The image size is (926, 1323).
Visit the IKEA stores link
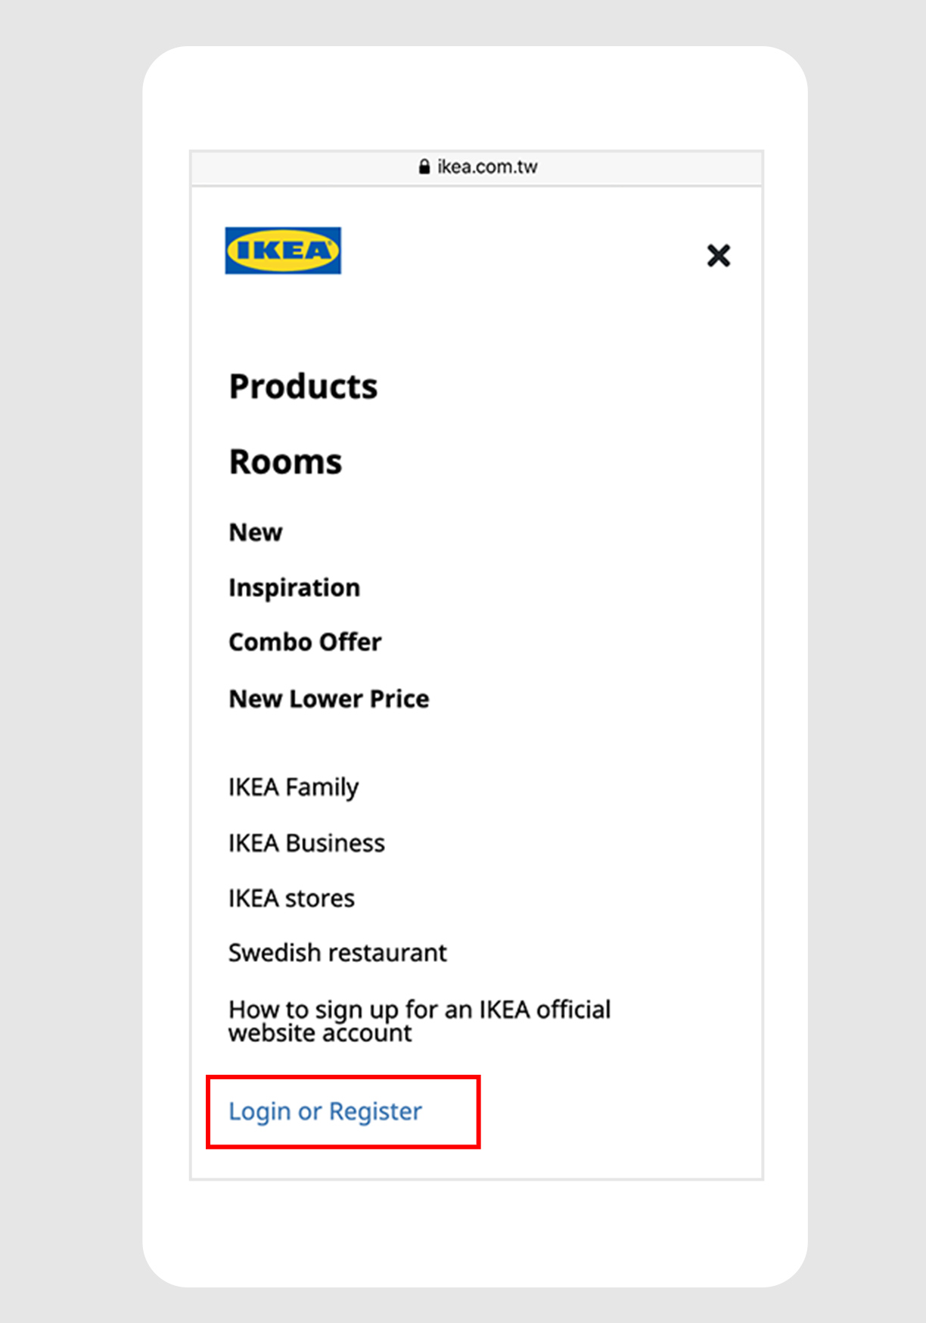(x=291, y=898)
